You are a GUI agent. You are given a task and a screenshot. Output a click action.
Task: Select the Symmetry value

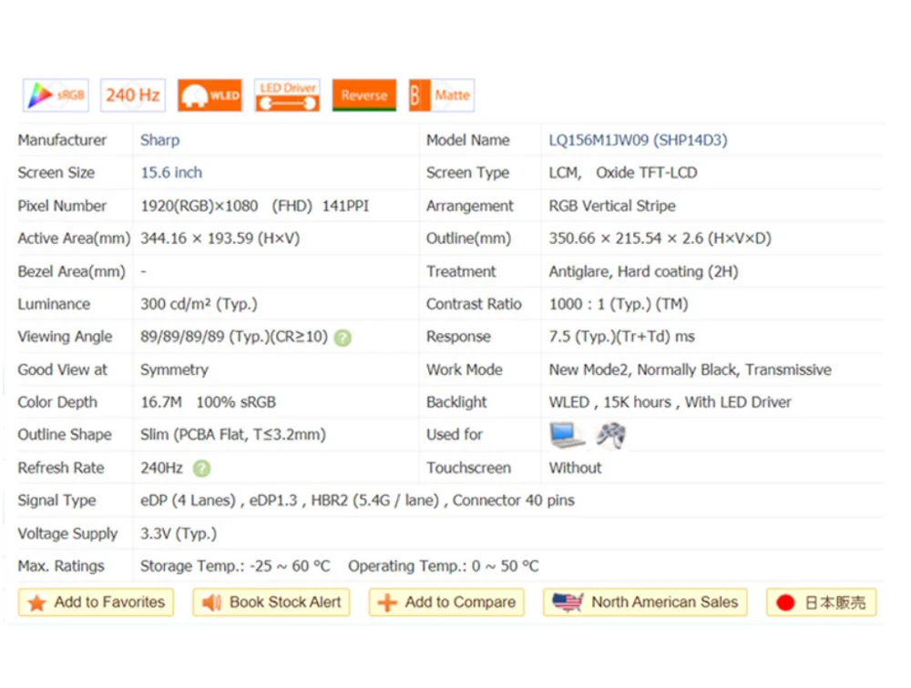[174, 369]
